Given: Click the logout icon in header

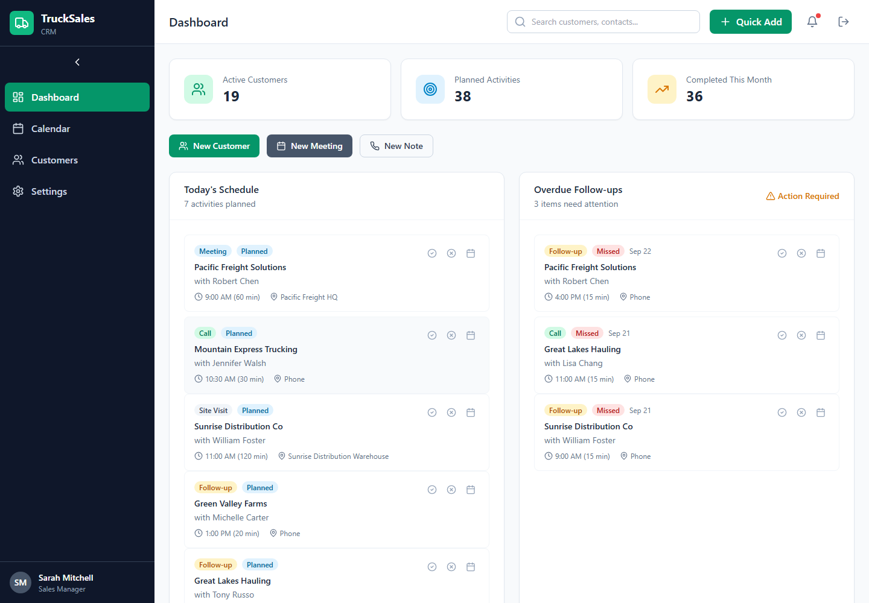Looking at the screenshot, I should 844,22.
